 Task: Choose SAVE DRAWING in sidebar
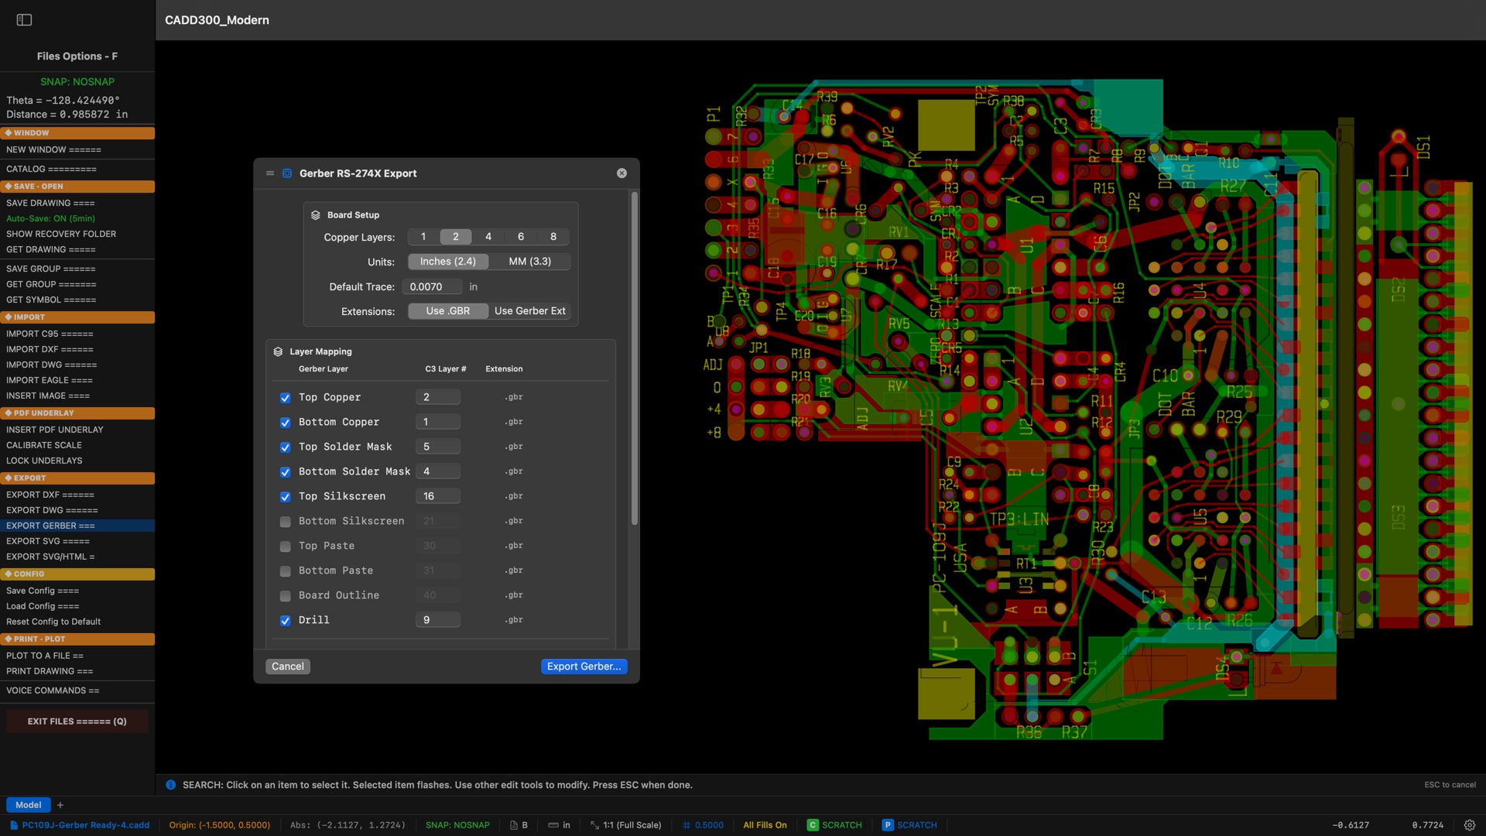tap(77, 203)
